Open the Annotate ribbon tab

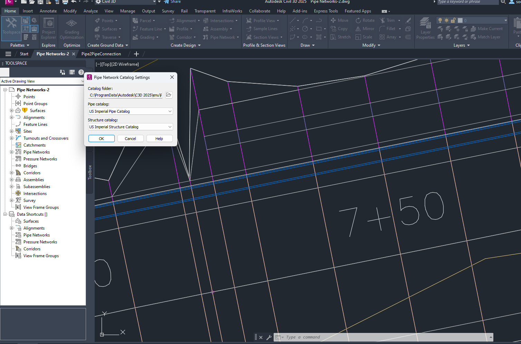pos(48,11)
